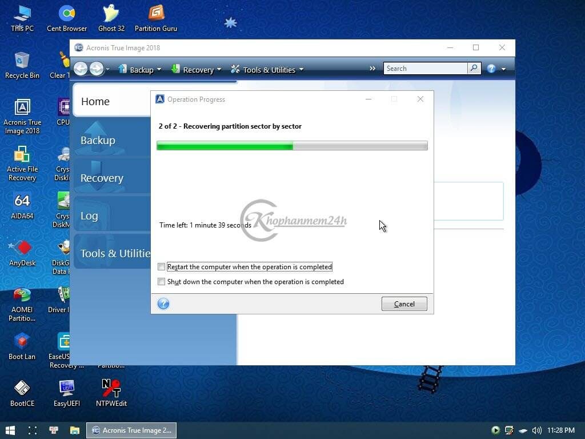The image size is (585, 439).
Task: Click the blue help icon in dialog
Action: 163,304
